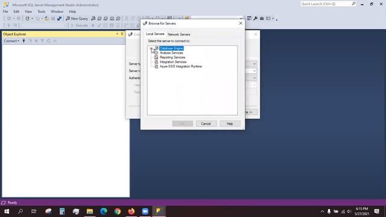The width and height of the screenshot is (386, 217).
Task: Open the Window menu
Action: coord(57,11)
